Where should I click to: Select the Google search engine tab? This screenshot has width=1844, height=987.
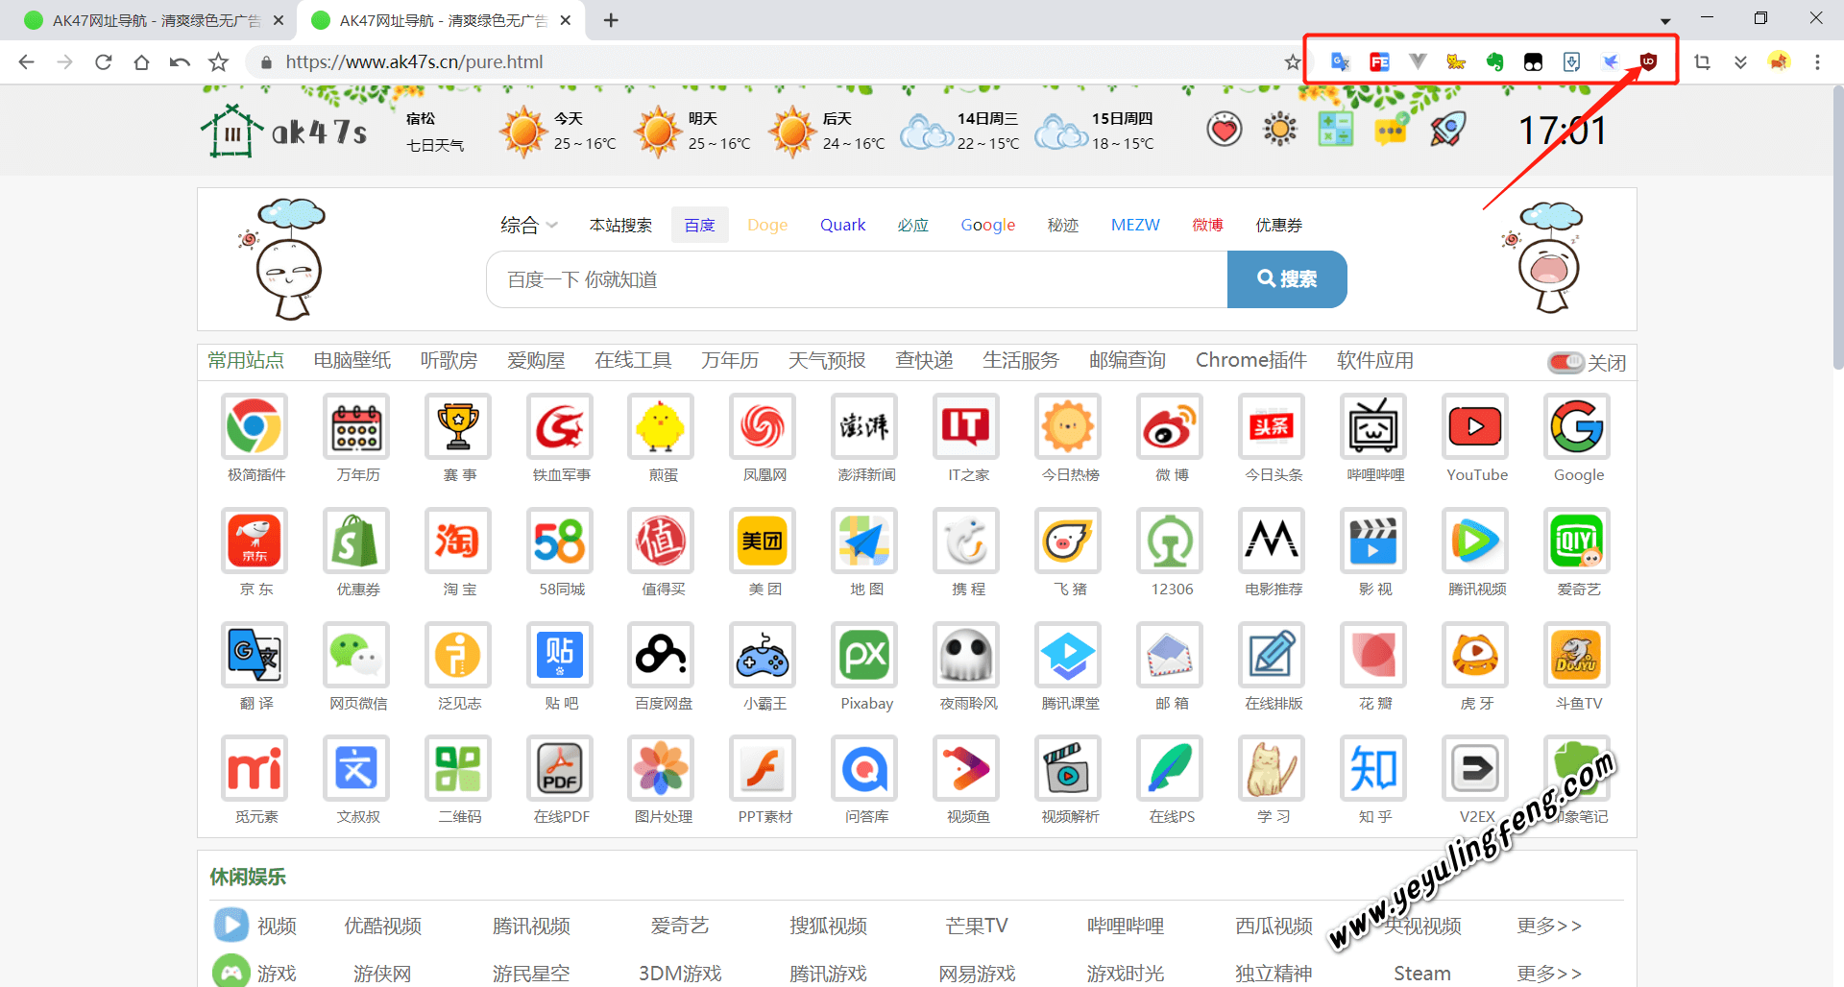pos(988,225)
